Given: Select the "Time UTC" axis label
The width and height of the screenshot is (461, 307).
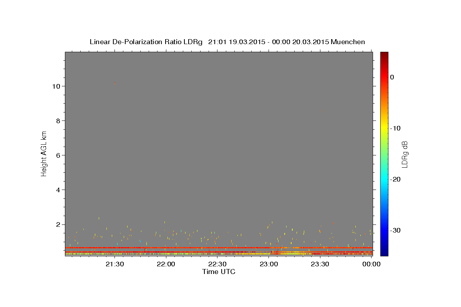Looking at the screenshot, I should click(x=219, y=272).
